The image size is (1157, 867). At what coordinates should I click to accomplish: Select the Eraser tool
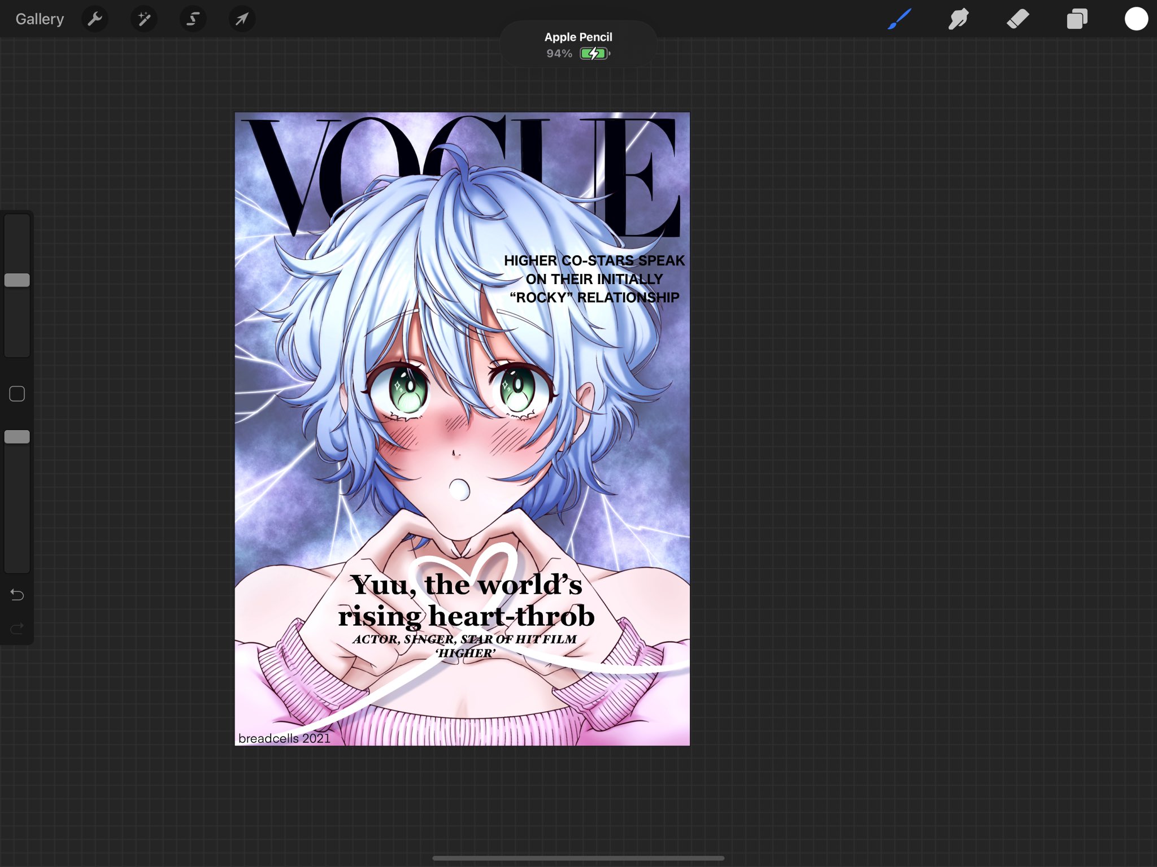[1017, 19]
